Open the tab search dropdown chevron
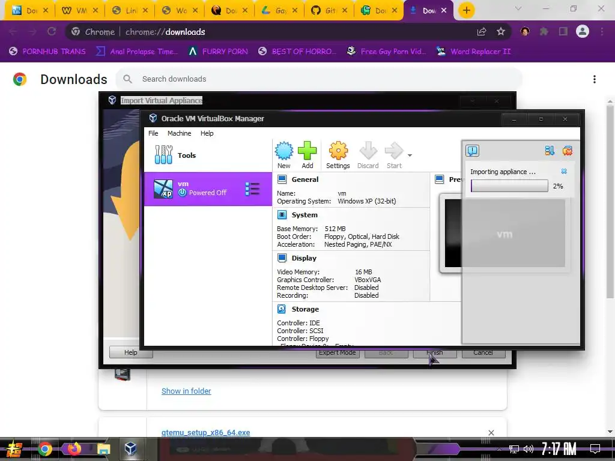The height and width of the screenshot is (461, 615). tap(518, 8)
